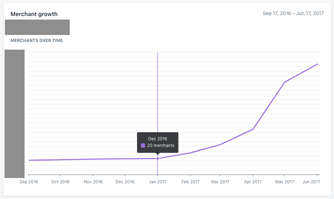
Task: Select the May 2017 axis label
Action: coord(284,182)
